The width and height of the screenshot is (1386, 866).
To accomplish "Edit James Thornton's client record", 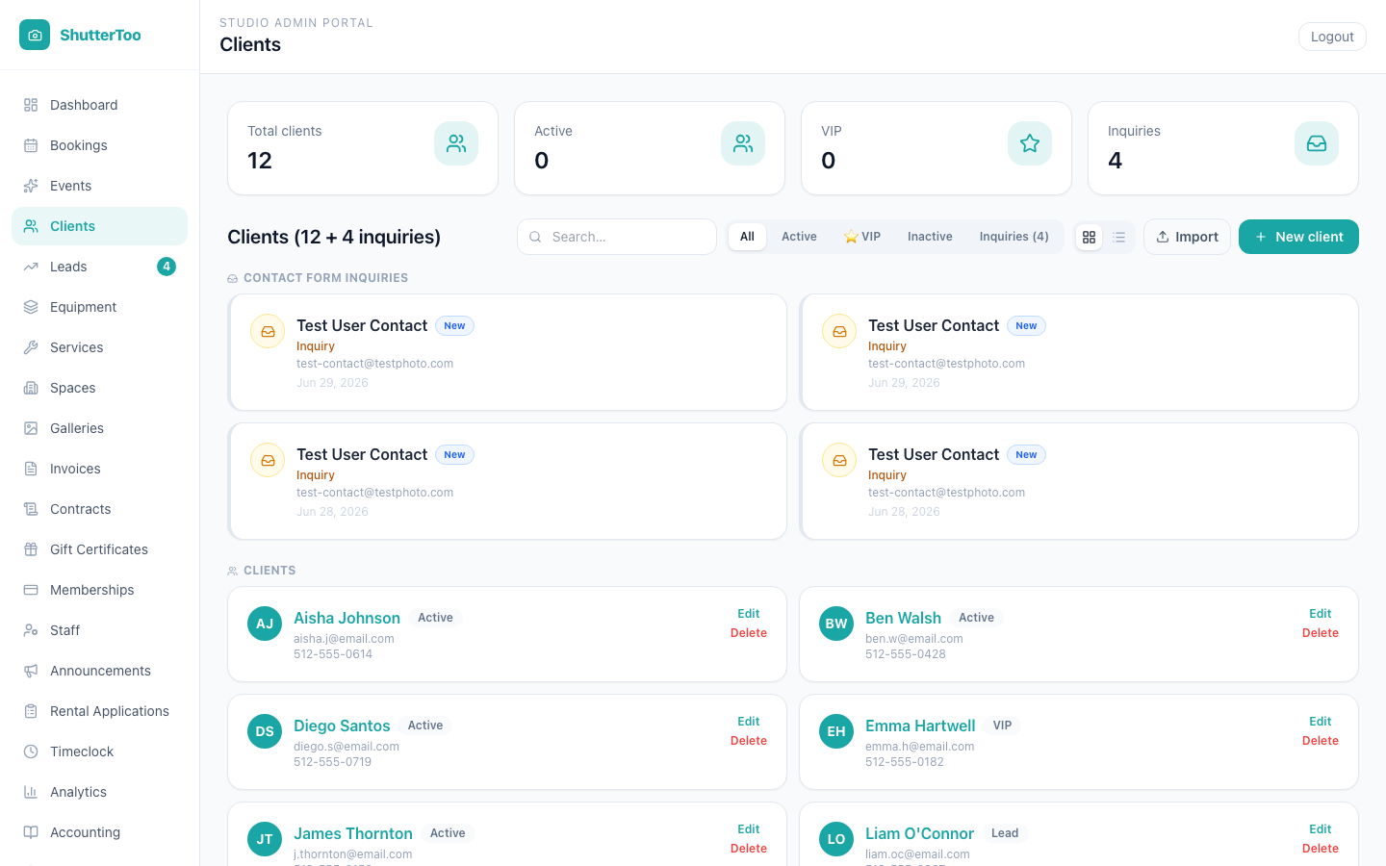I will (749, 829).
